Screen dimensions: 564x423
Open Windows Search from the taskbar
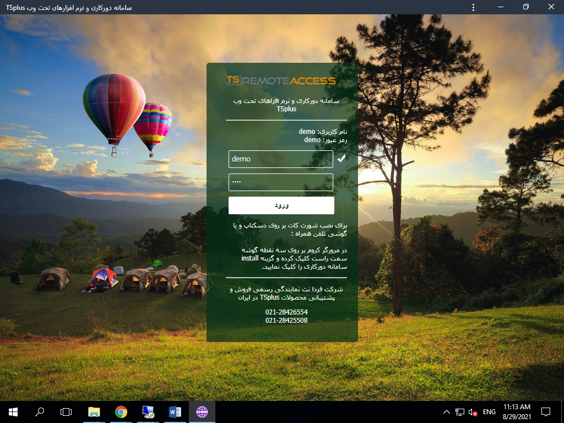tap(38, 411)
